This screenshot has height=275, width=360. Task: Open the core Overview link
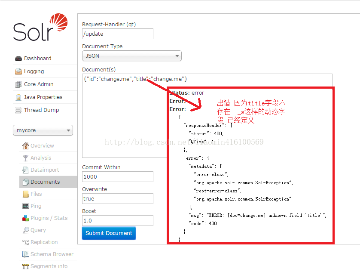(x=42, y=145)
